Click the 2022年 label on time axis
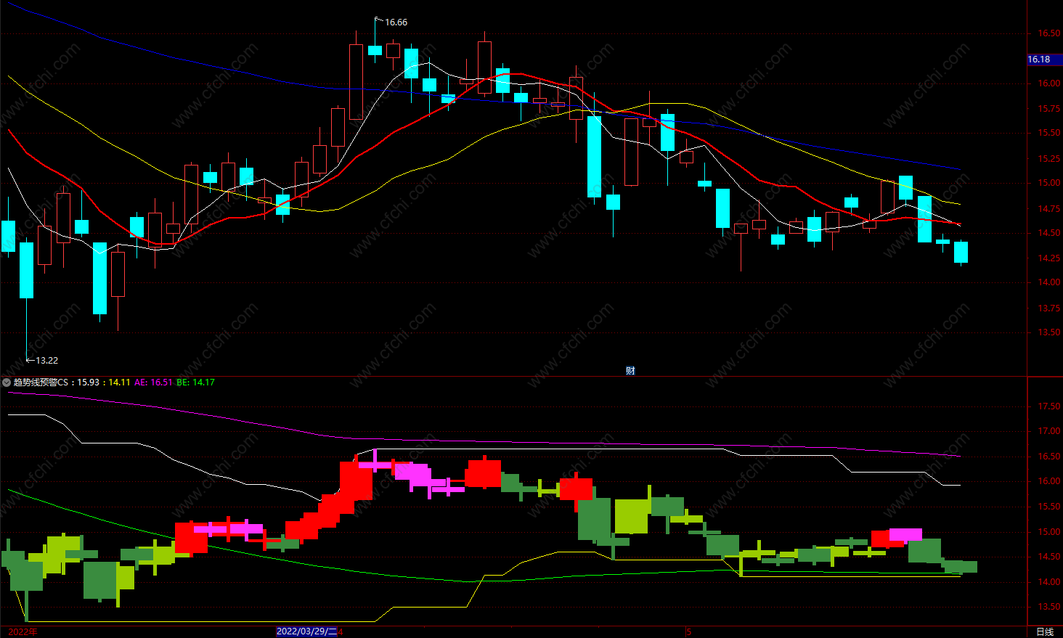Viewport: 1063px width, 638px height. coord(23,631)
